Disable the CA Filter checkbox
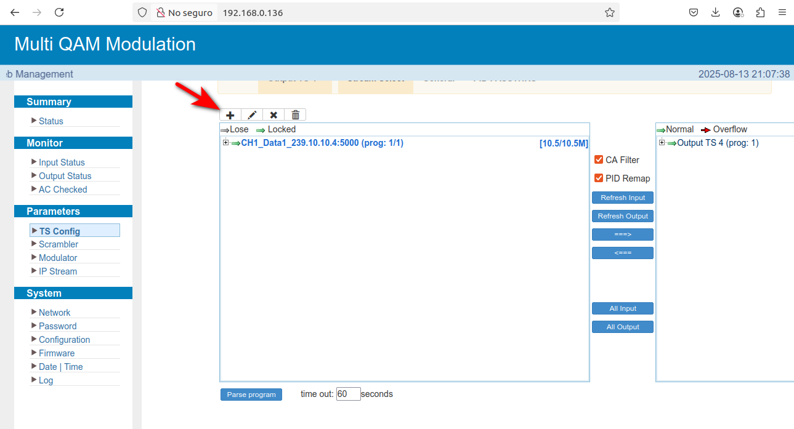Screen dimensions: 794x429 click(x=599, y=160)
